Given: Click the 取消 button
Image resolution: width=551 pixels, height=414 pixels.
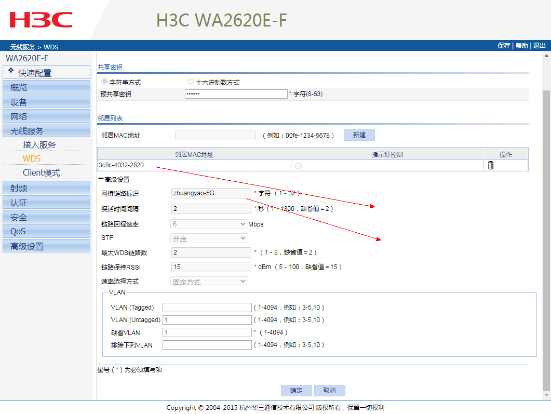Looking at the screenshot, I should click(329, 391).
